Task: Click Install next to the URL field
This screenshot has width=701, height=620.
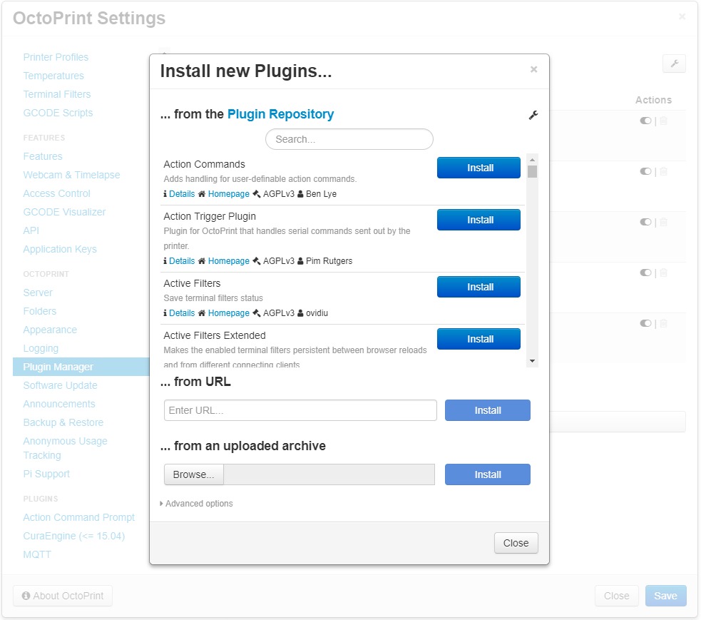Action: 487,410
